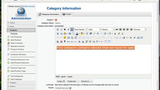Toggle bold formatting
The image size is (160, 90).
click(x=65, y=29)
